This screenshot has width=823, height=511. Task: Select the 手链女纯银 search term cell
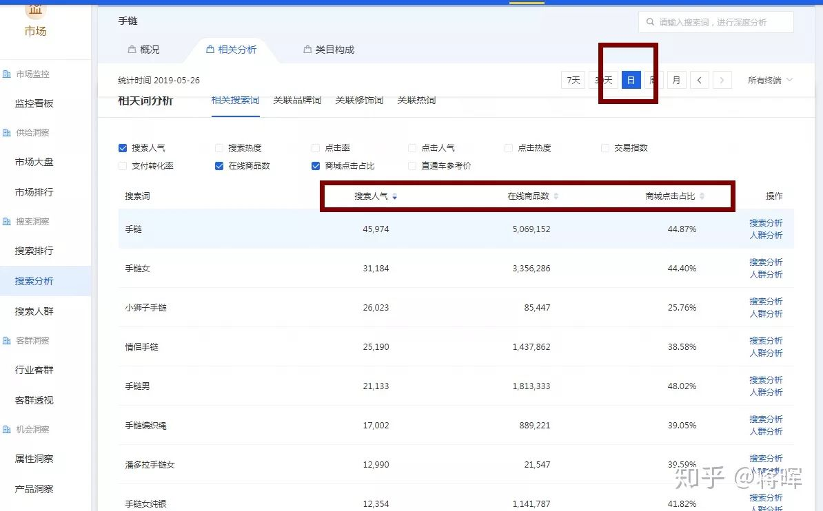coord(146,504)
